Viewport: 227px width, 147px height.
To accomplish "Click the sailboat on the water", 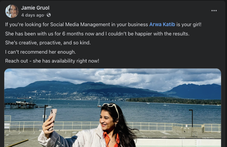I will (99, 104).
